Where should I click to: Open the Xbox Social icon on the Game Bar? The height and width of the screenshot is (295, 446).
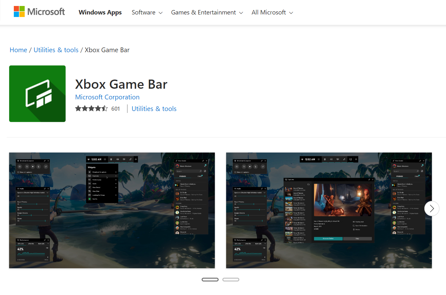click(130, 159)
